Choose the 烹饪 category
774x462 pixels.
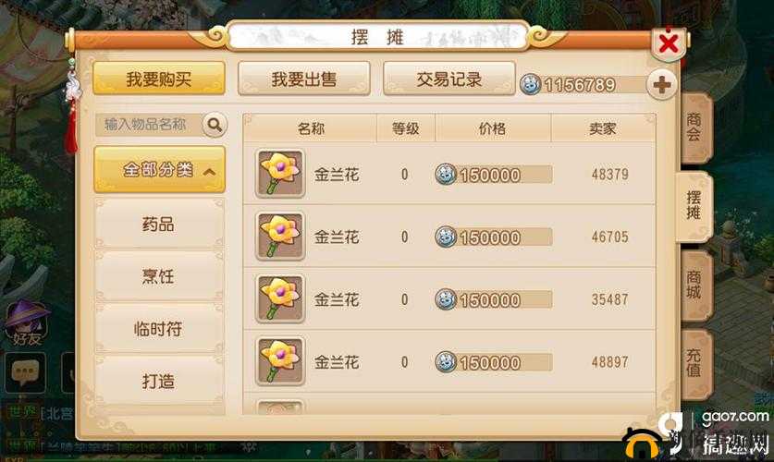(x=159, y=276)
